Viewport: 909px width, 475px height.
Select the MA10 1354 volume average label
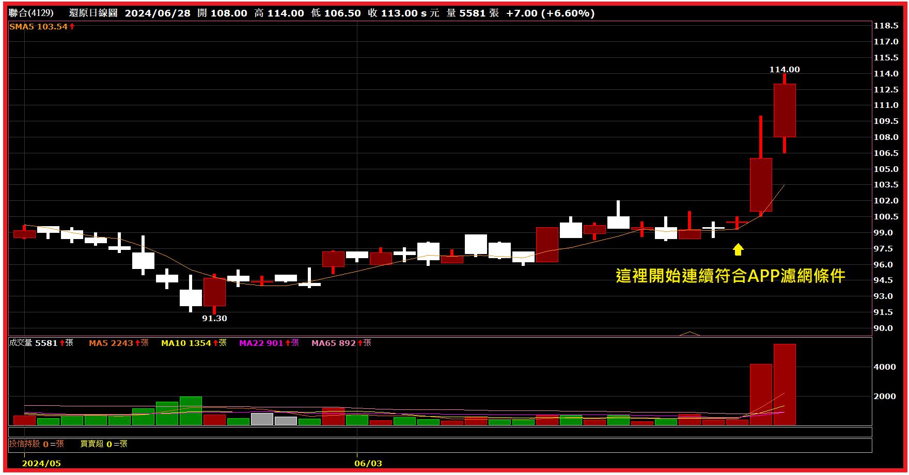194,343
